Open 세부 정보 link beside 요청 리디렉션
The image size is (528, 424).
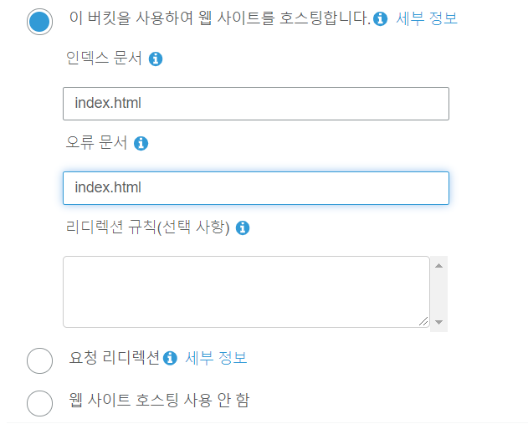(216, 358)
